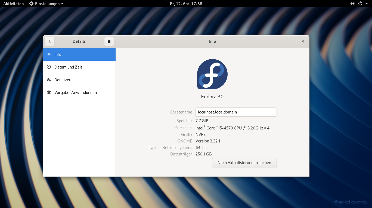
Task: Select Info in the sidebar
Action: tap(79, 54)
